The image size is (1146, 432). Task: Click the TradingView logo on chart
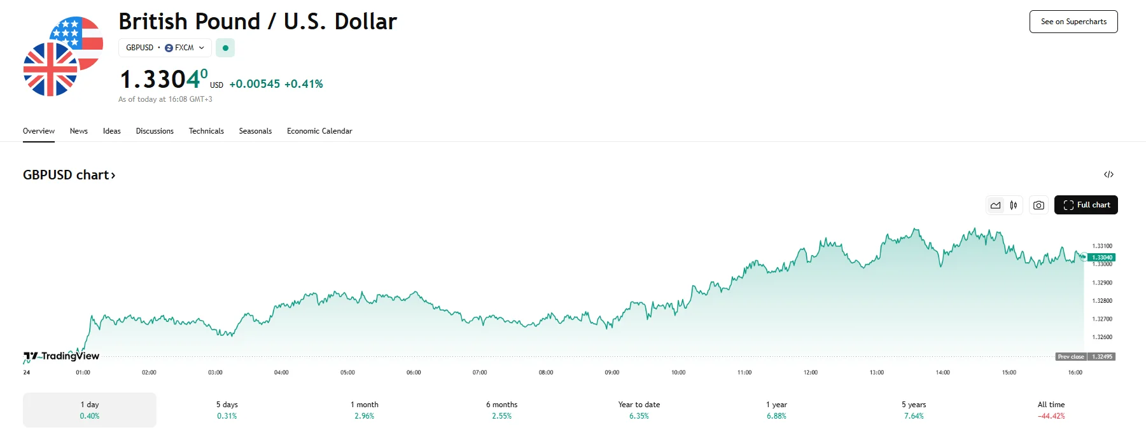62,356
